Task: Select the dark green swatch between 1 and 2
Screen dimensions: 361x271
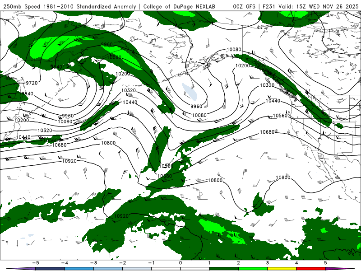Action: [224, 269]
